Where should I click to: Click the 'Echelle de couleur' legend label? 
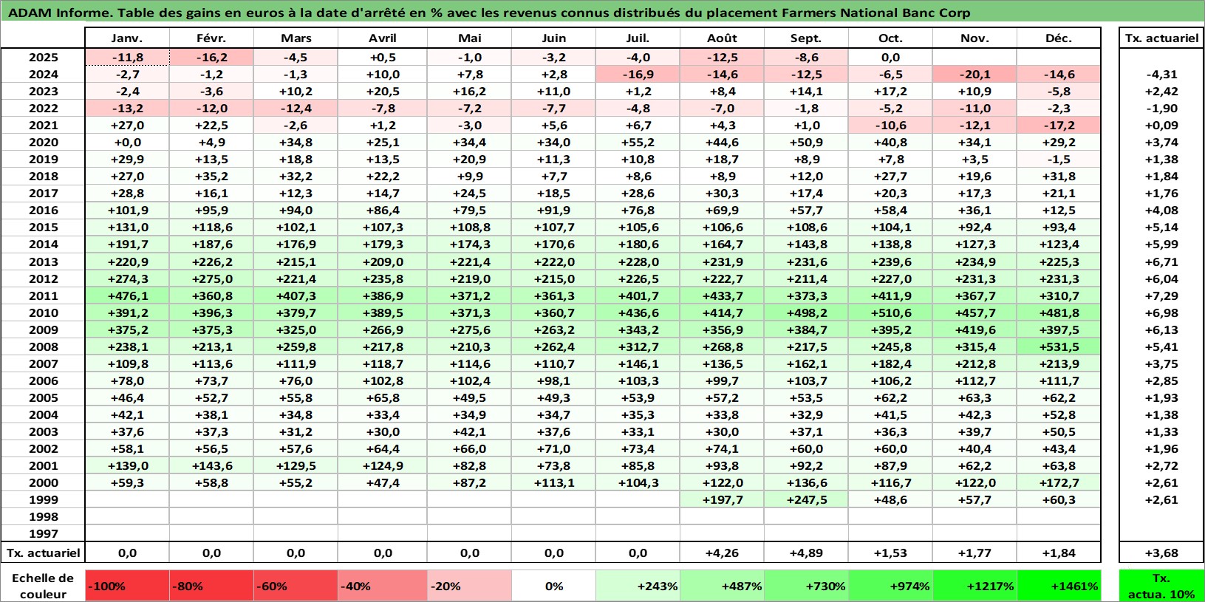point(43,586)
